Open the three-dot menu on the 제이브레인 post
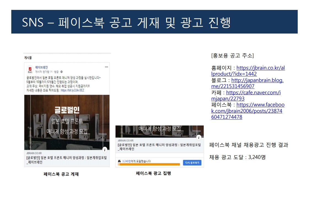 click(106, 67)
